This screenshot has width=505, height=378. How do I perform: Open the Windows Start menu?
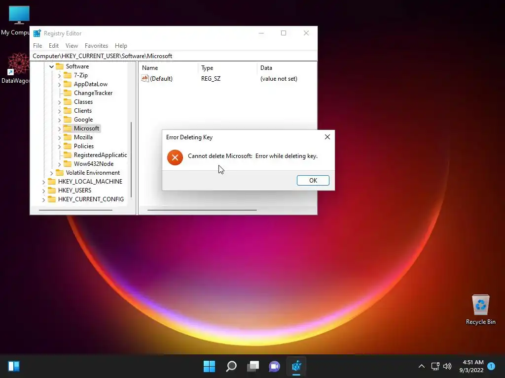[209, 366]
